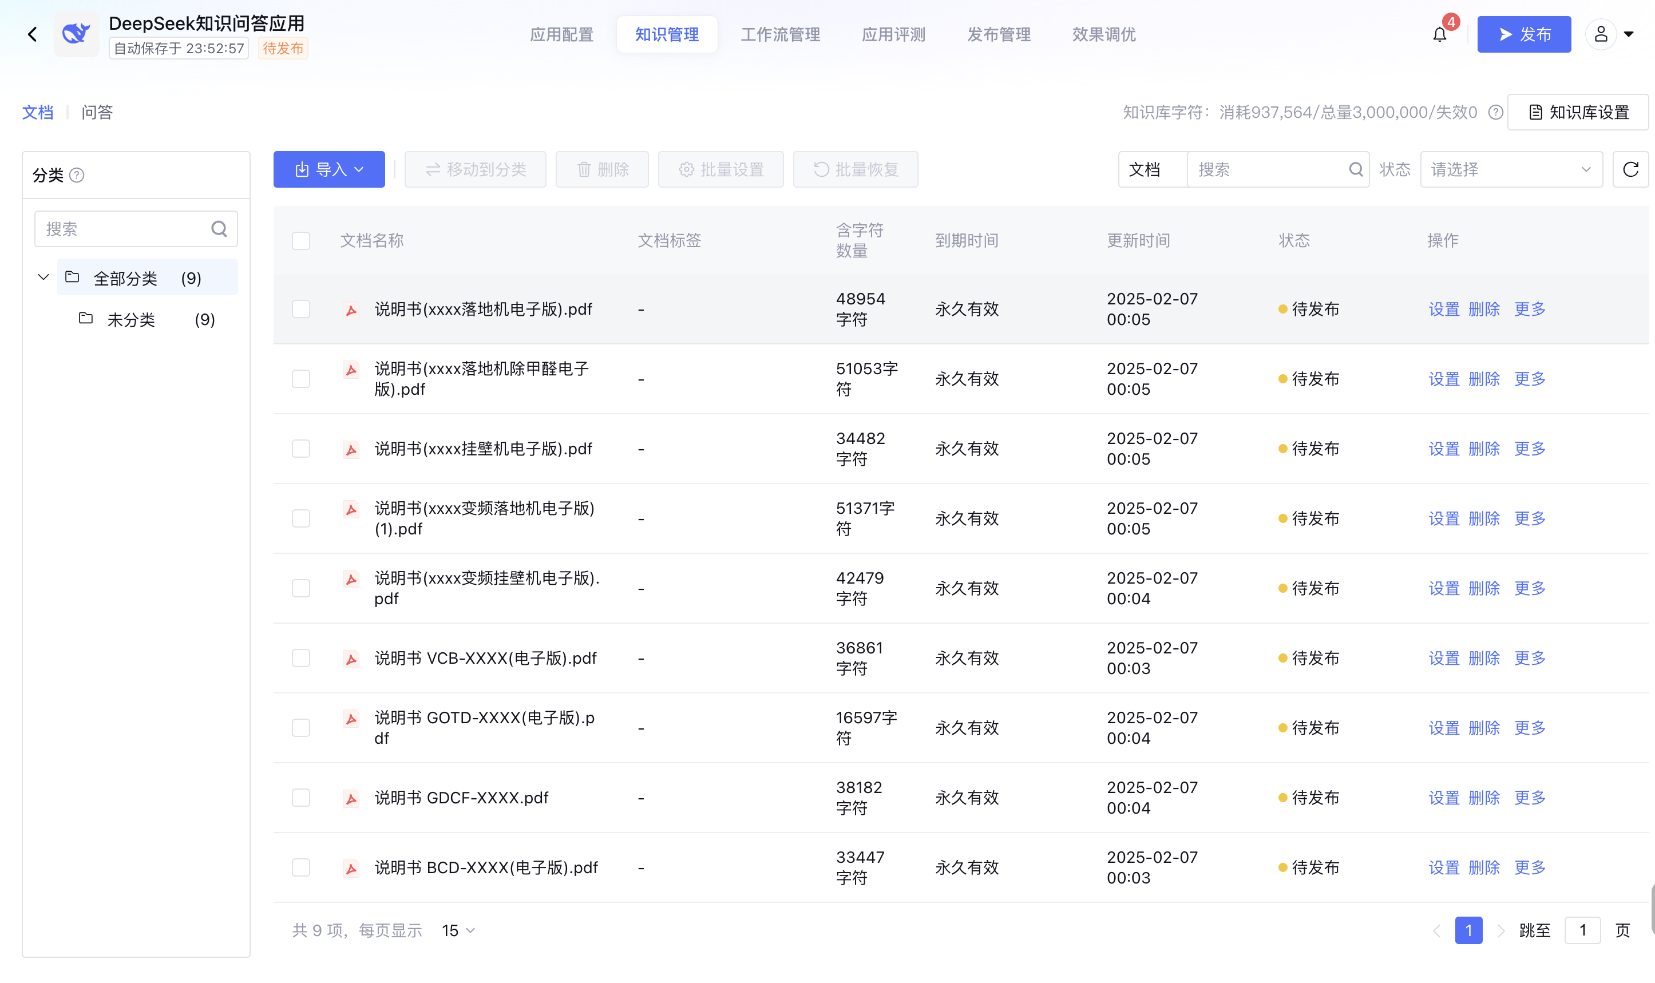Screen dimensions: 1655x983
Task: Click the DeepSeek whale app logo
Action: point(76,33)
